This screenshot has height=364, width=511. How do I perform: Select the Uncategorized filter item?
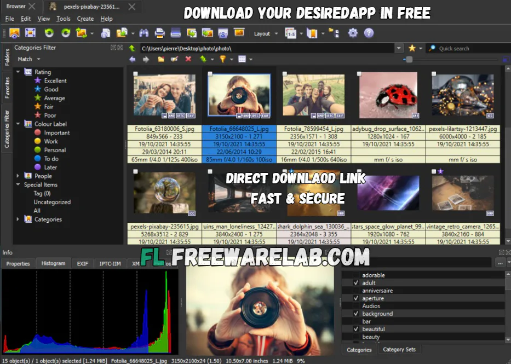[x=52, y=202]
